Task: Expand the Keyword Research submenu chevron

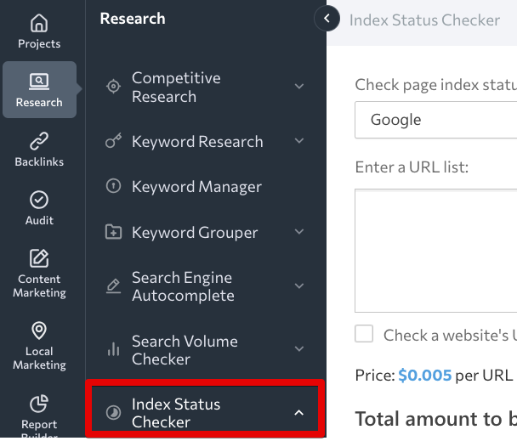Action: coord(298,141)
